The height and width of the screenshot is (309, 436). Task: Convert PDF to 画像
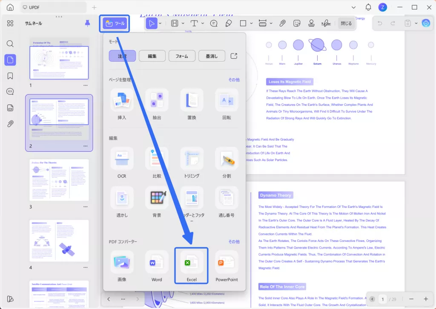122,266
